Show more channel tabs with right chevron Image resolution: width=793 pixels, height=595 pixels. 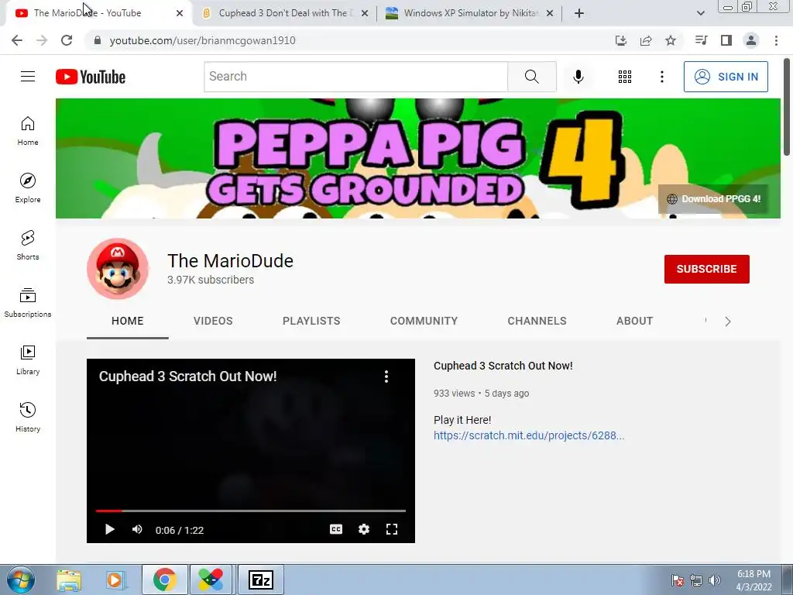coord(728,322)
